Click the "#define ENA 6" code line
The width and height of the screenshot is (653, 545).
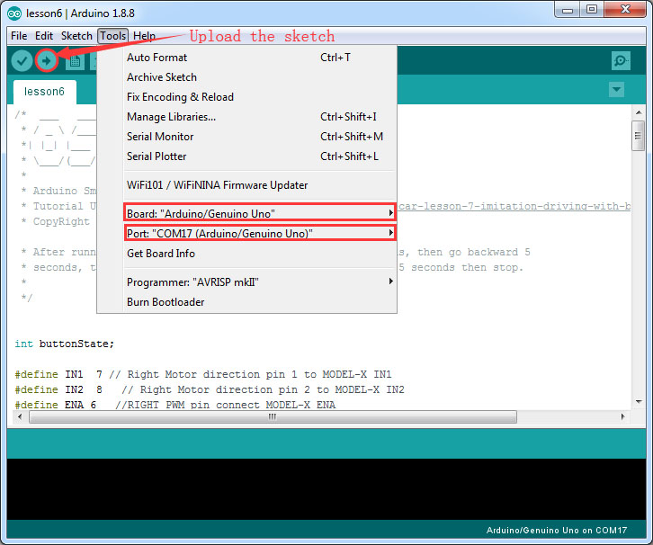pos(174,405)
